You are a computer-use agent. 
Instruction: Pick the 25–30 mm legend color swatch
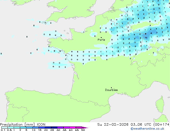pos(54,128)
